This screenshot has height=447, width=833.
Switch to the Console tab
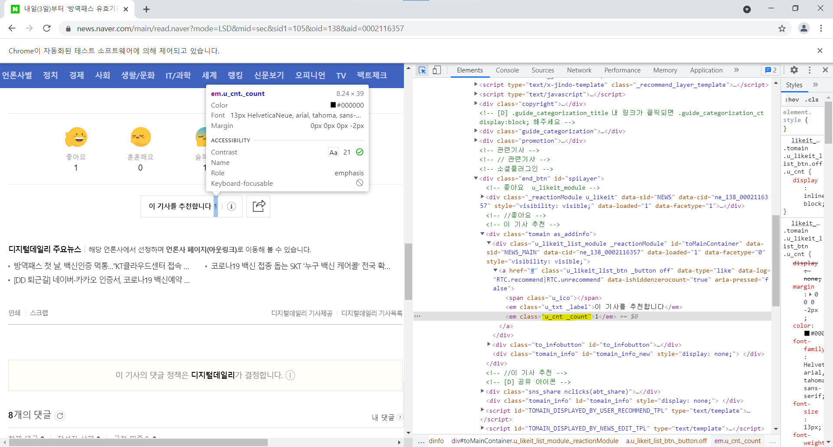507,70
